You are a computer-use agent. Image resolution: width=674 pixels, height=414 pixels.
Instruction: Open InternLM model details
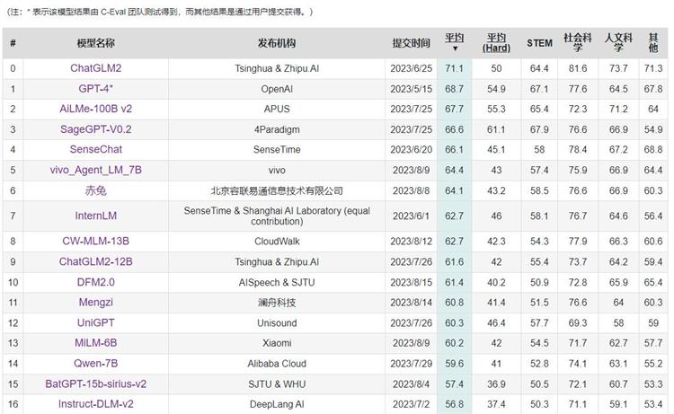[96, 216]
